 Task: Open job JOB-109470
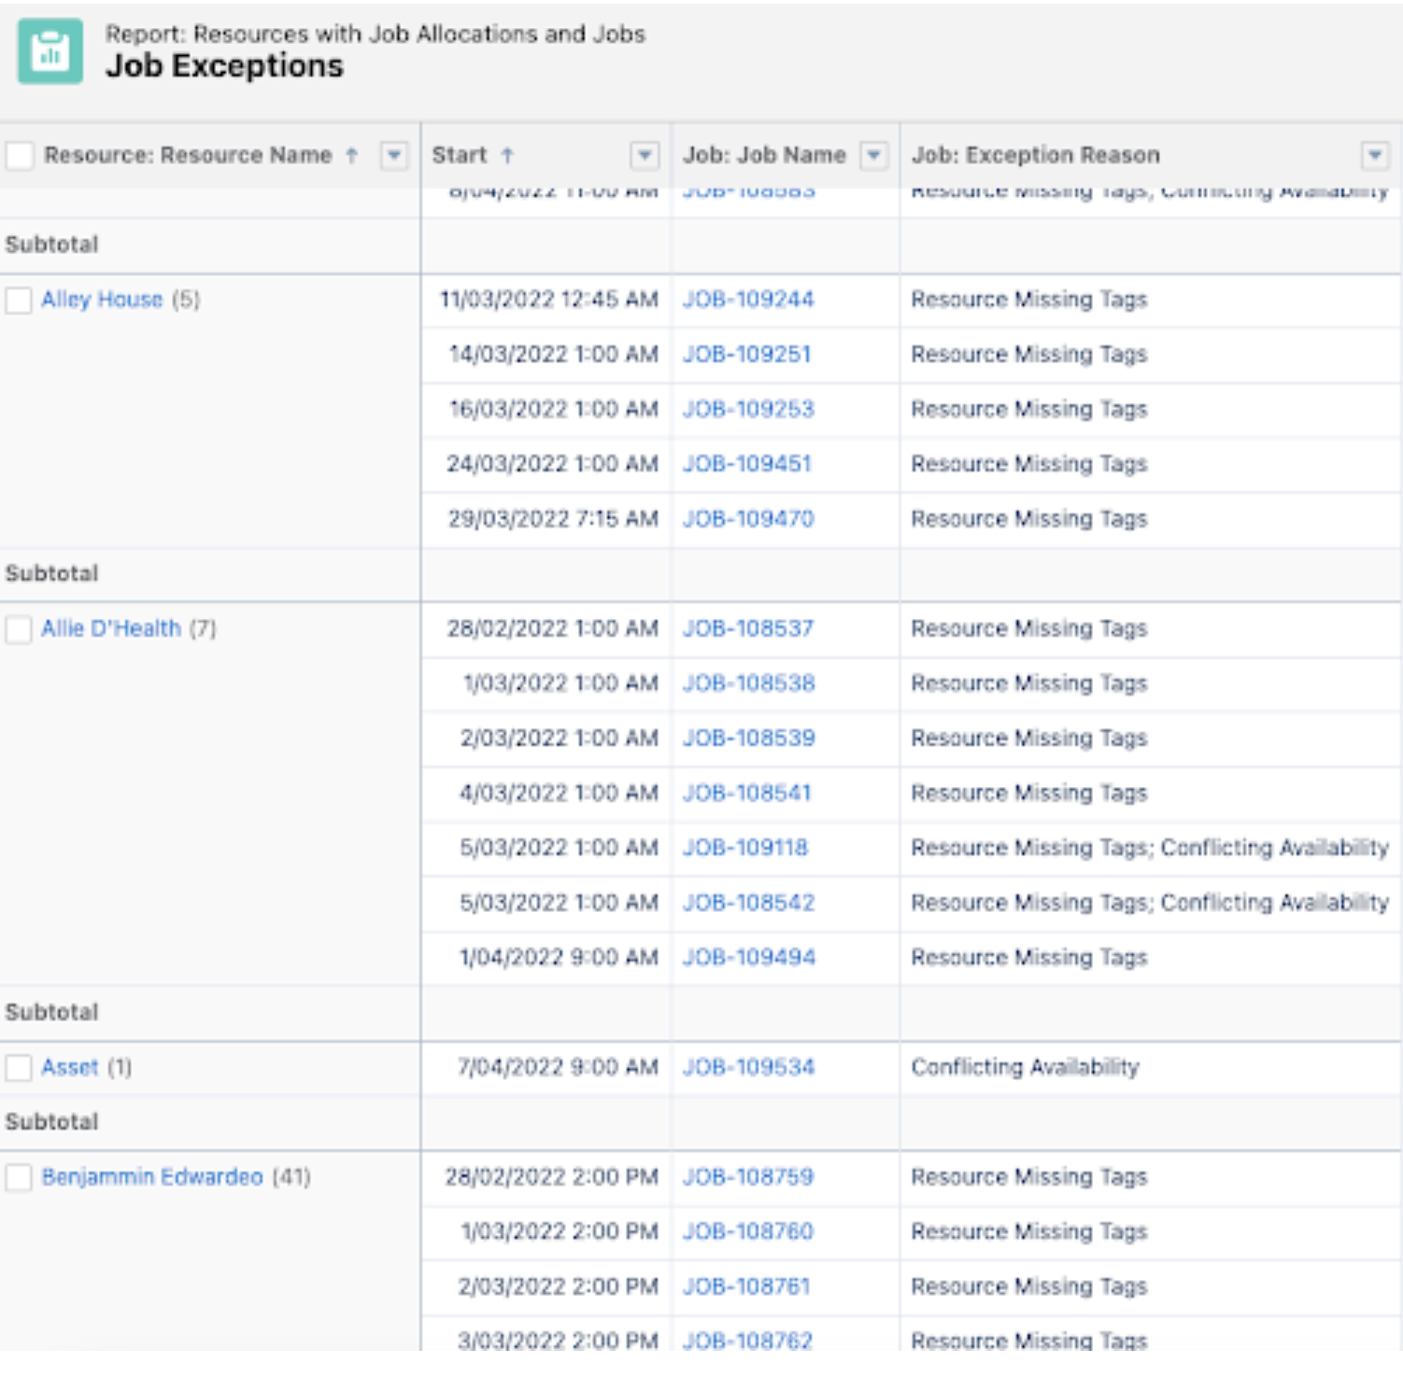click(x=748, y=519)
